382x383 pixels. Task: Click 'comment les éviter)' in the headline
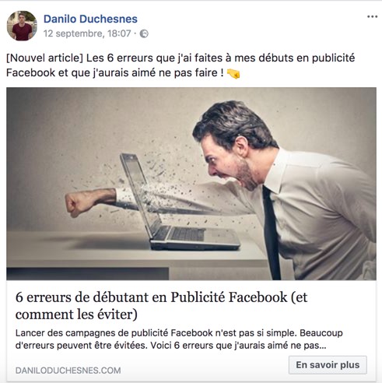point(76,314)
